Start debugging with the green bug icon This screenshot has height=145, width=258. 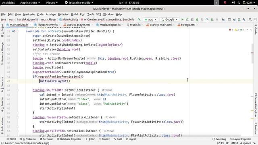click(x=197, y=19)
